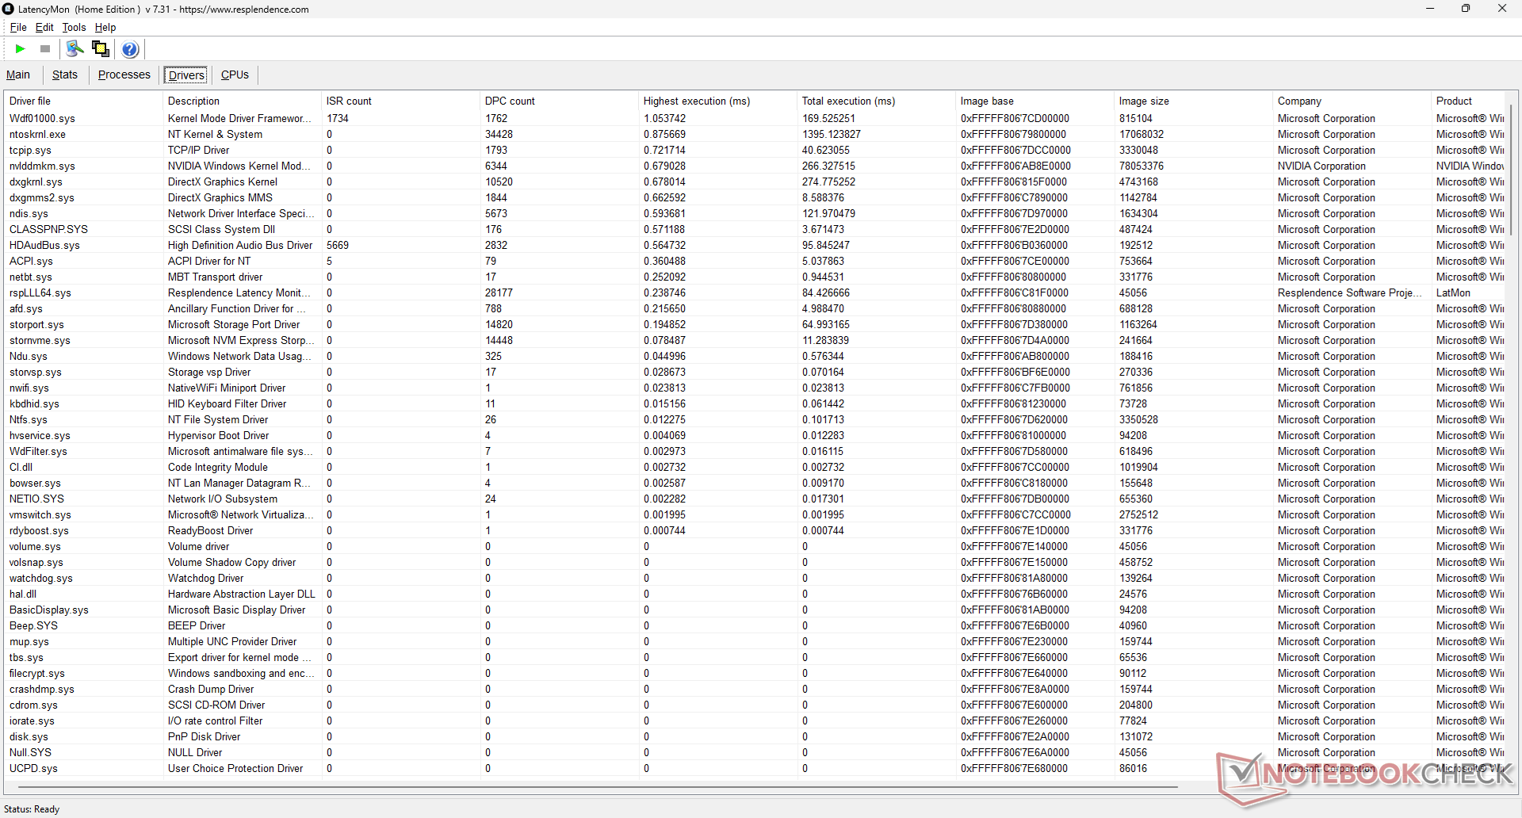This screenshot has width=1522, height=818.
Task: Select the CI.dll driver row
Action: point(755,467)
